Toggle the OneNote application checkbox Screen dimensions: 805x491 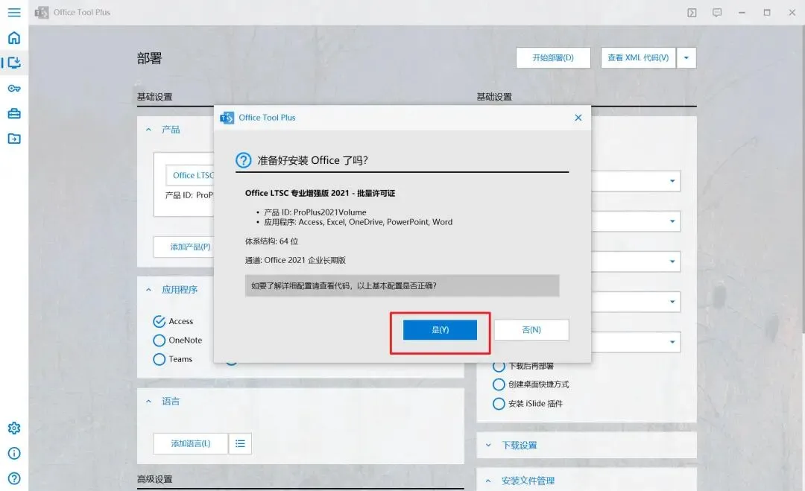(160, 340)
